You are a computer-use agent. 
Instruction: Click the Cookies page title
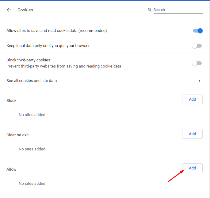pyautogui.click(x=25, y=10)
